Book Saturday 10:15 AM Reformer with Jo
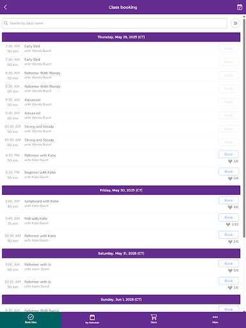The width and height of the screenshot is (246, 328). coord(229,281)
